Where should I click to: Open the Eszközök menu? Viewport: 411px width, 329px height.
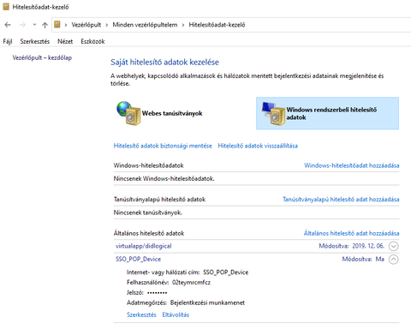pyautogui.click(x=92, y=41)
